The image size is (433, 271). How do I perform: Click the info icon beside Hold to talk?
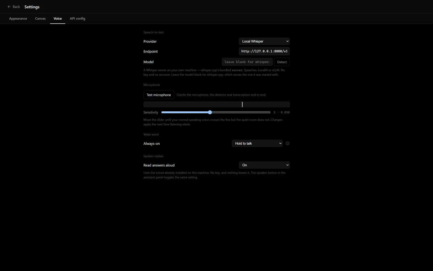point(287,143)
